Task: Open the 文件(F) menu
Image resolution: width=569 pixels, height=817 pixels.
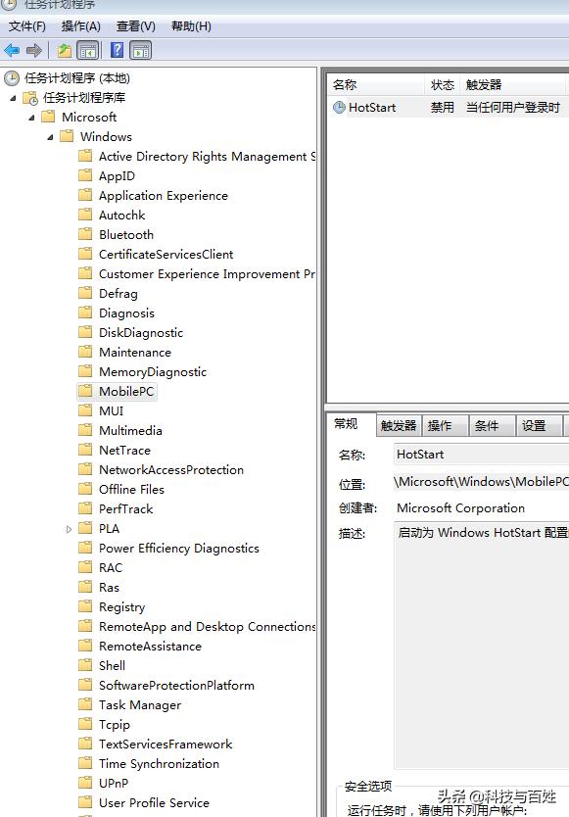Action: pyautogui.click(x=27, y=26)
